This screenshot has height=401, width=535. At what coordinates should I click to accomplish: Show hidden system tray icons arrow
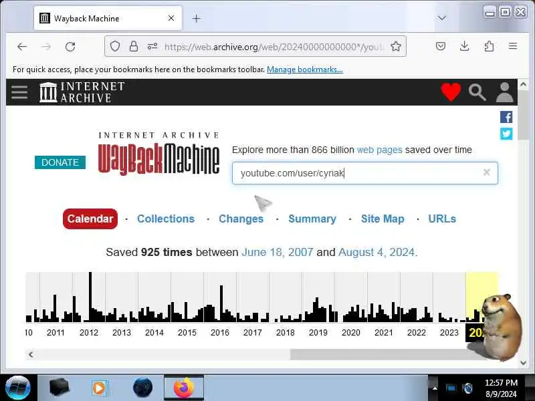435,388
